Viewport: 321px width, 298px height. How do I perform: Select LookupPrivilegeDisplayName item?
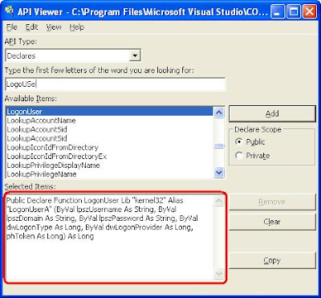(x=109, y=165)
